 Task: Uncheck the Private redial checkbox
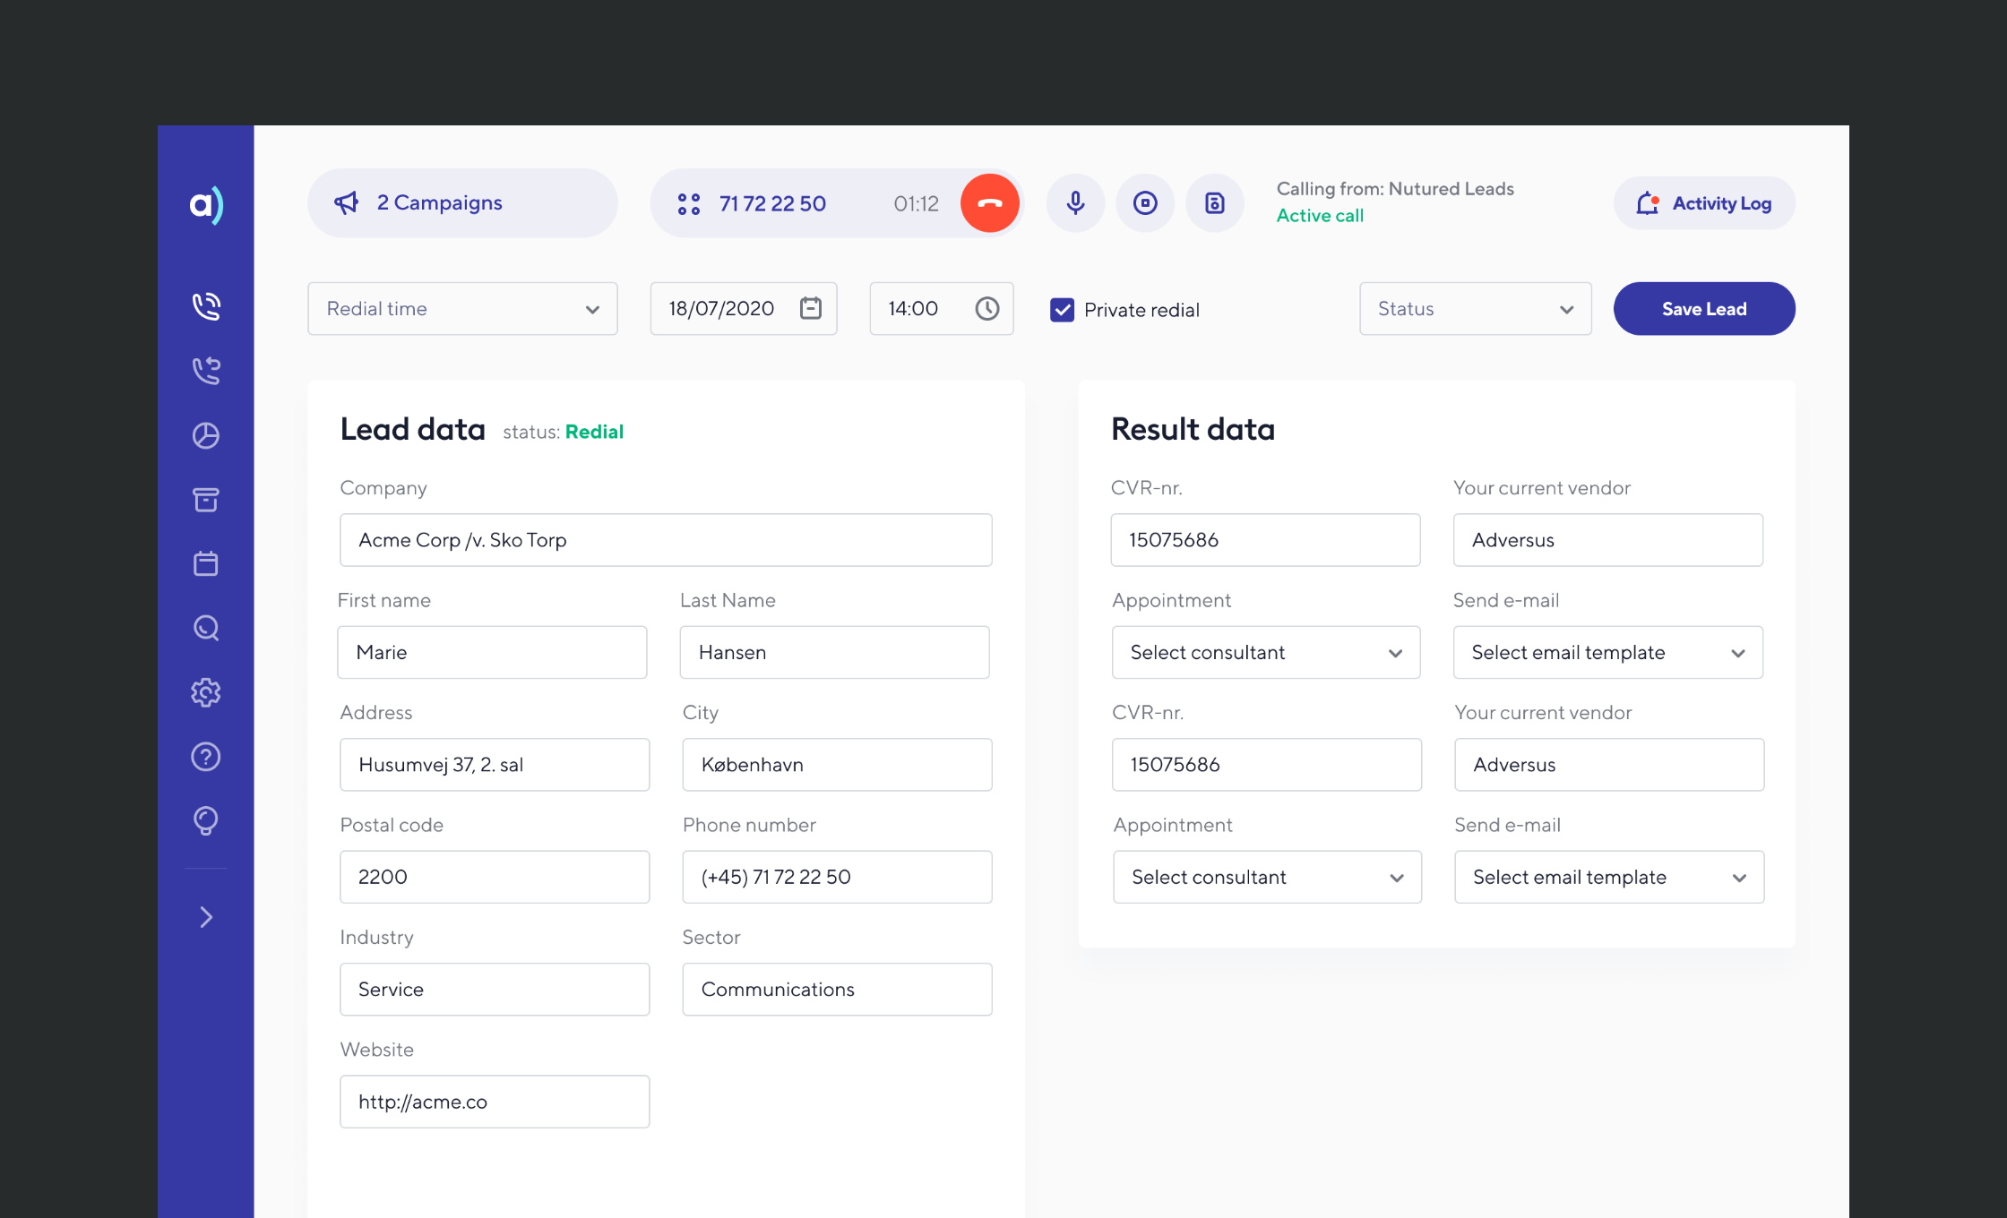[x=1062, y=310]
